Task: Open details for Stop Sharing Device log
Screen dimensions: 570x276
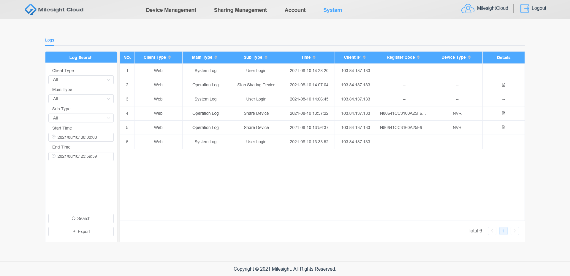Action: coord(503,85)
